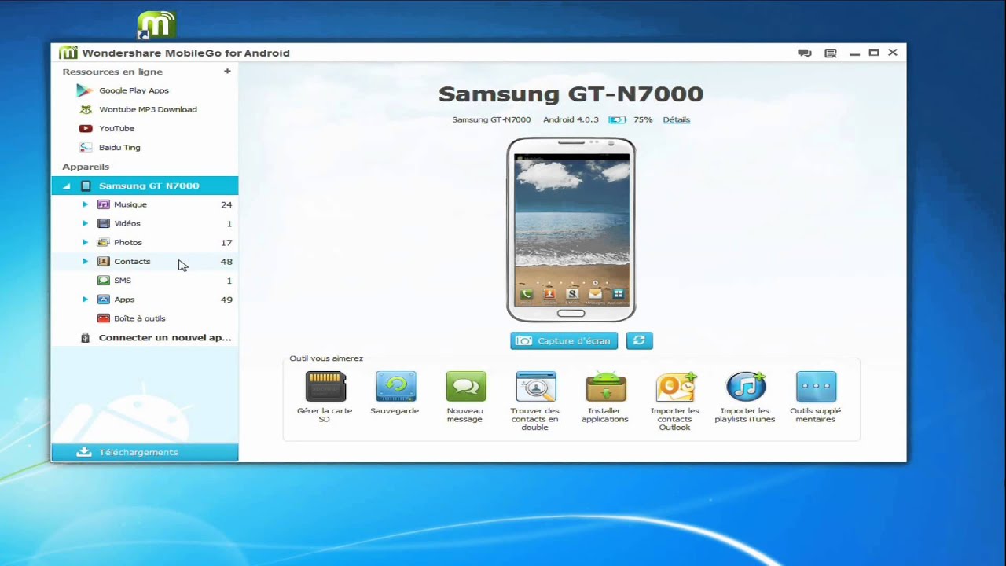The image size is (1006, 566).
Task: Open the SMS item in sidebar
Action: pyautogui.click(x=145, y=280)
